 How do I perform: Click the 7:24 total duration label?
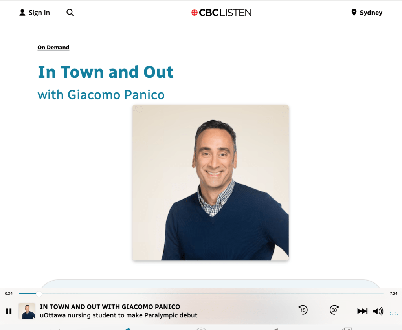pyautogui.click(x=393, y=293)
